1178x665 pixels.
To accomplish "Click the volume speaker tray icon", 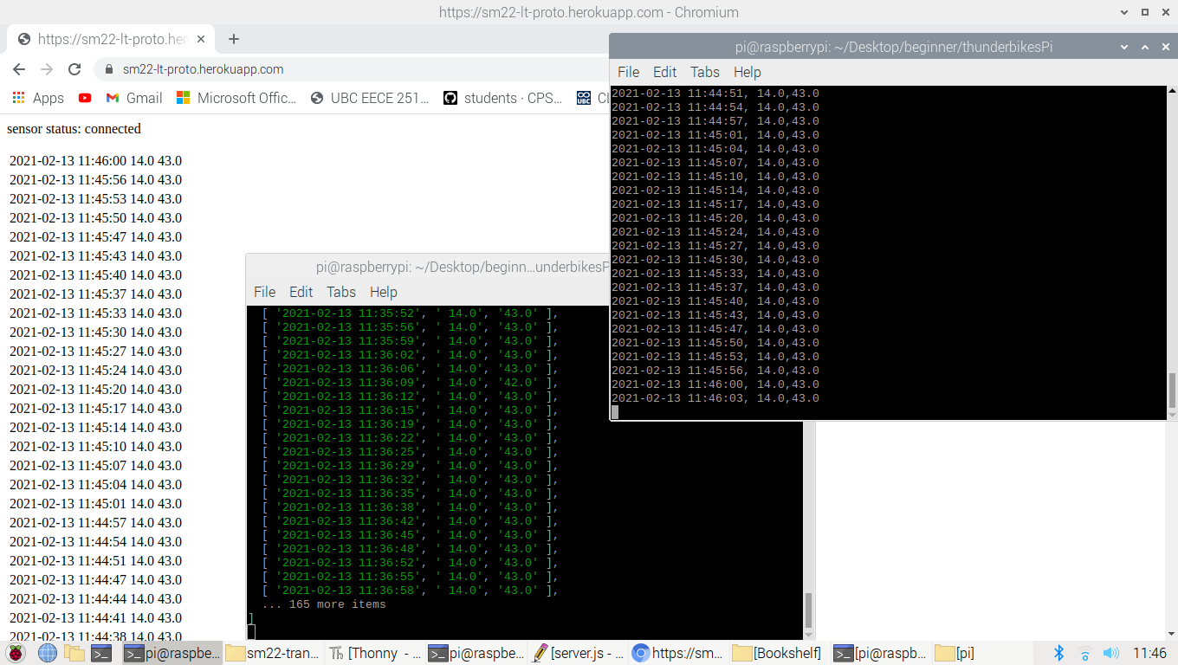I will point(1110,653).
